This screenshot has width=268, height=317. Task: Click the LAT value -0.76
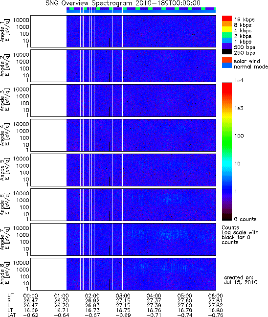tap(216, 315)
